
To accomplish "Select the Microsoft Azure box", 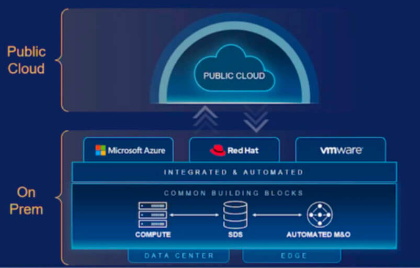I will [128, 150].
